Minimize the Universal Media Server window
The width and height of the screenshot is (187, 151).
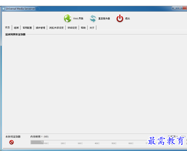175,8
